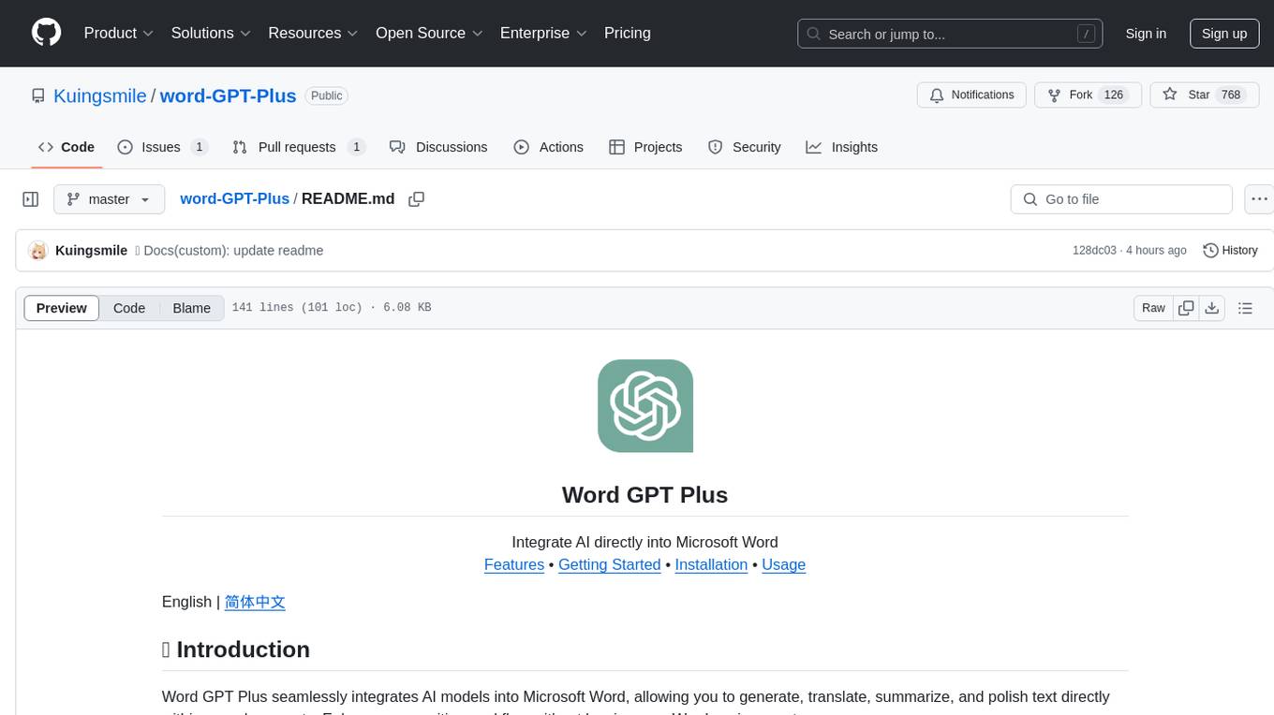Open the word-GPT-Plus repository title link
The image size is (1274, 715).
pyautogui.click(x=229, y=95)
